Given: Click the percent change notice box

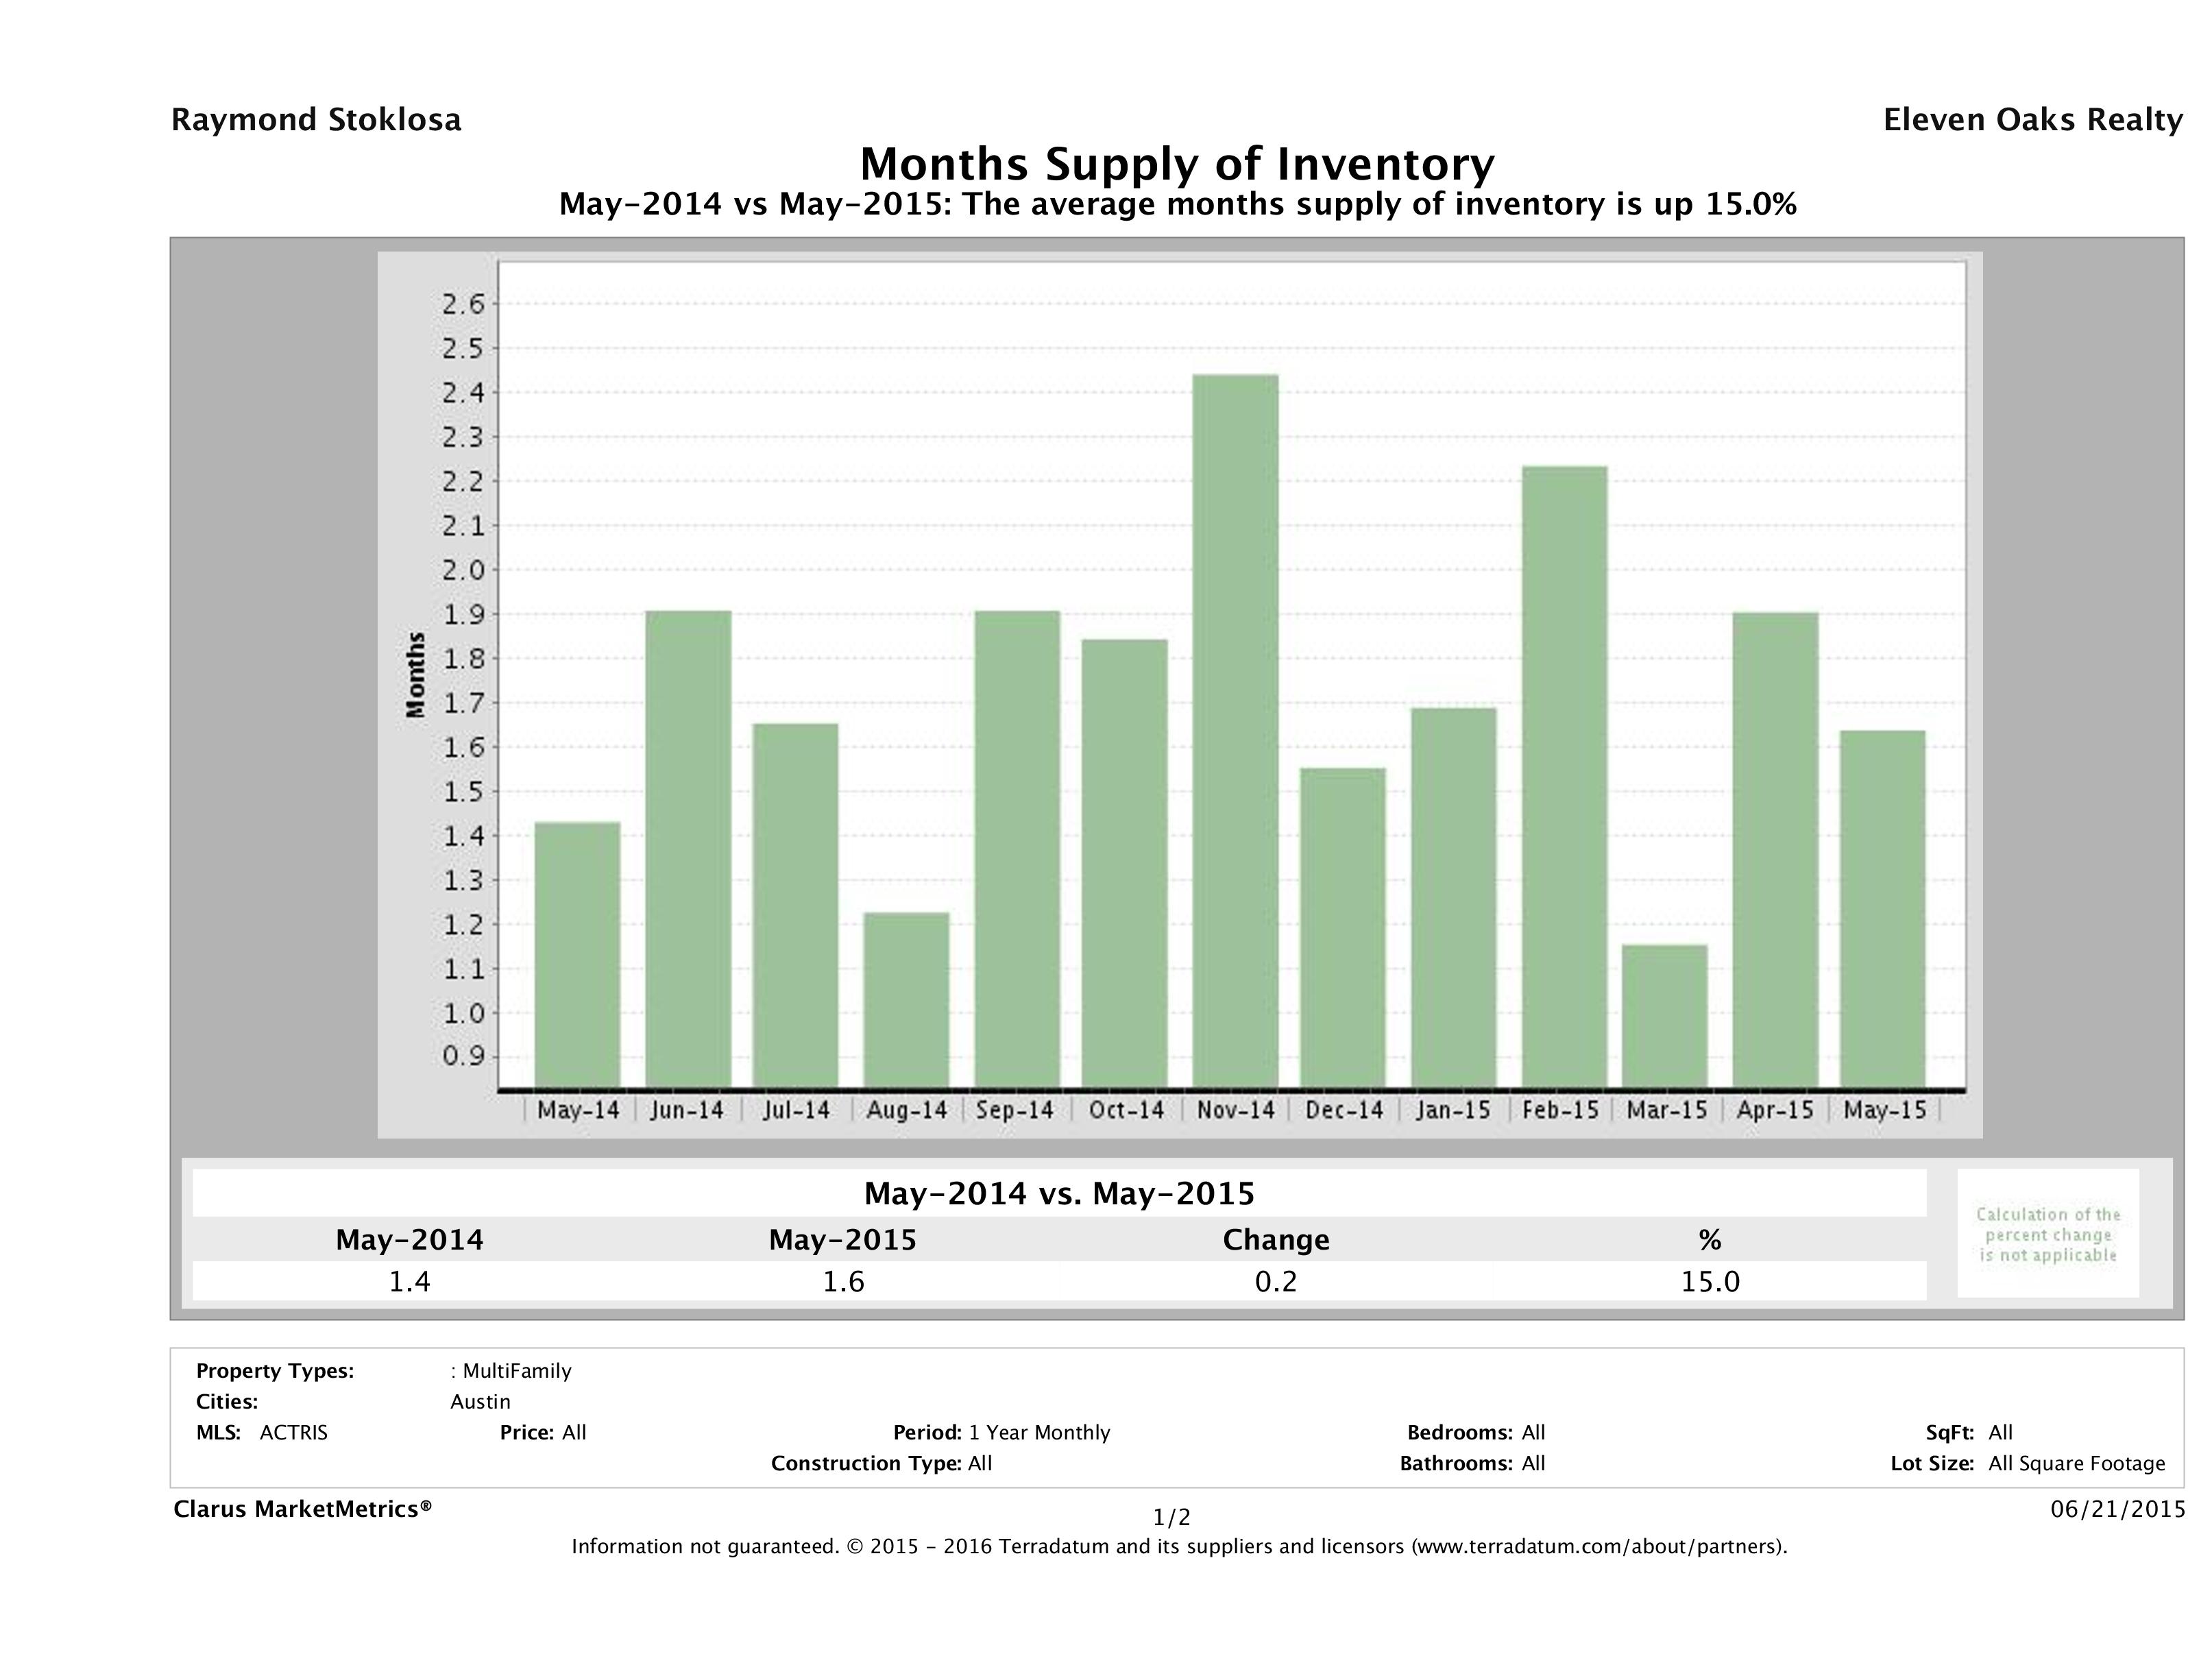Looking at the screenshot, I should tap(2048, 1235).
